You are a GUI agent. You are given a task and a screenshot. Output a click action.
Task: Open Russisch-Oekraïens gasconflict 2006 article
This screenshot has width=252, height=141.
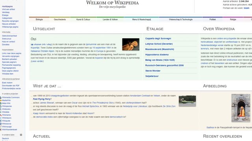tap(165, 65)
